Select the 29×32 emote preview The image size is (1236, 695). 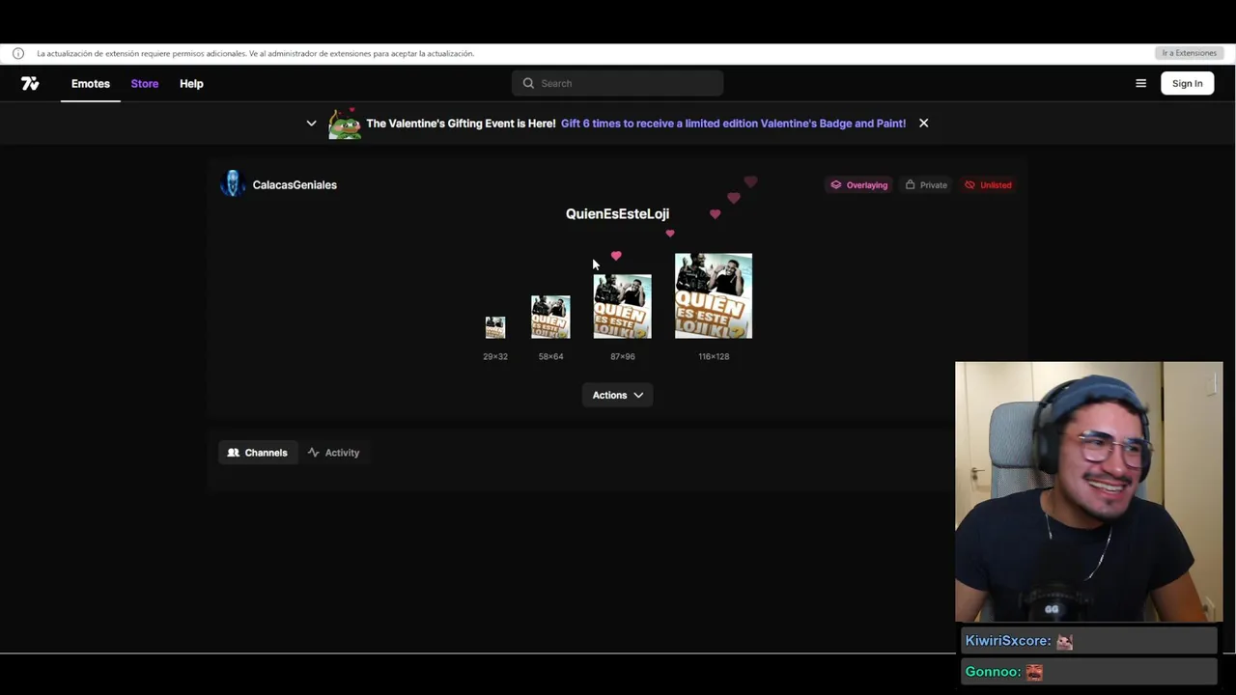pos(495,327)
